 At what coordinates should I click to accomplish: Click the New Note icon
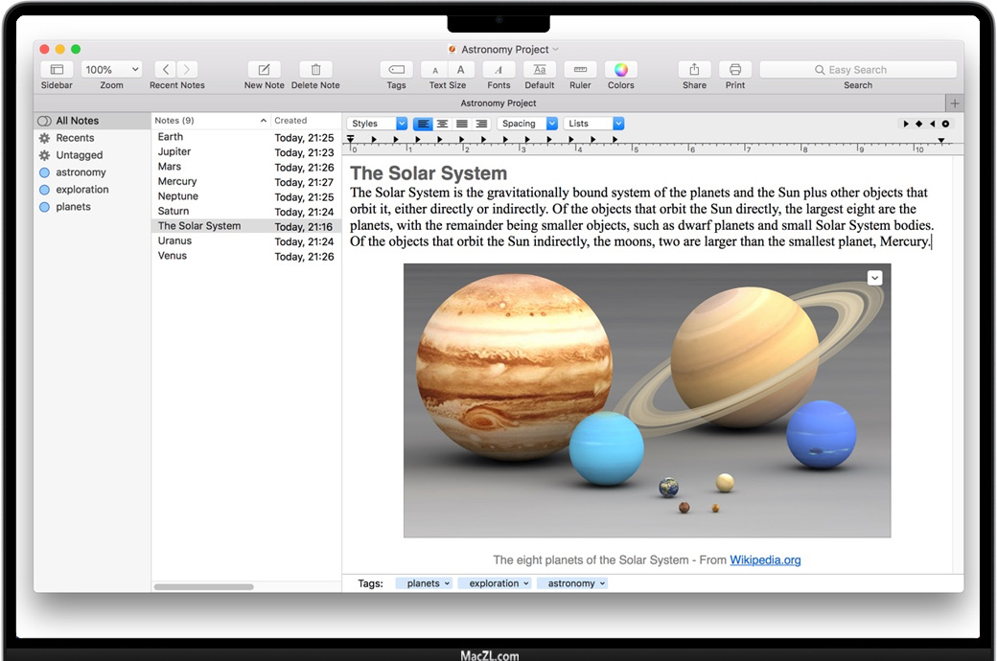(264, 70)
